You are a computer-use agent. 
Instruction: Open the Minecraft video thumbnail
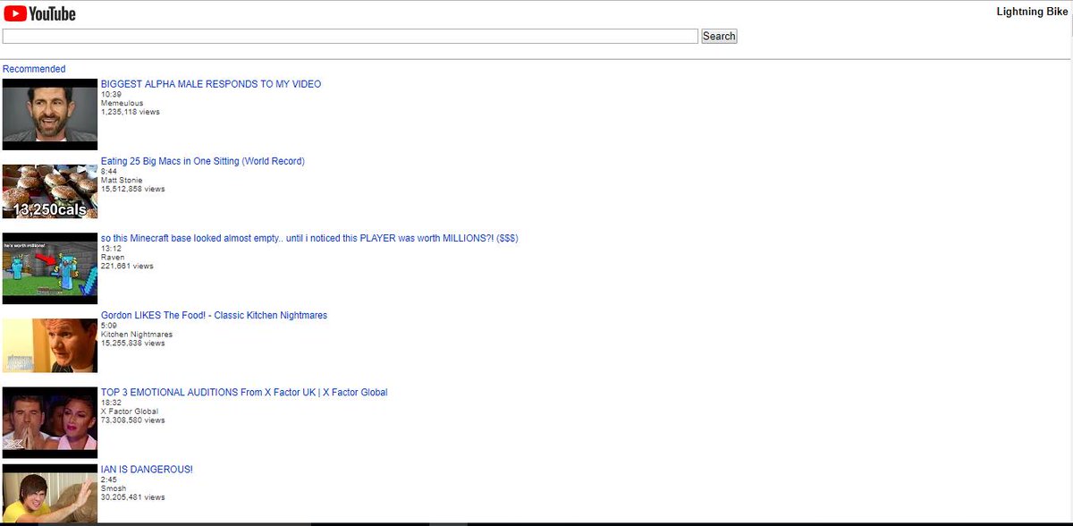49,268
